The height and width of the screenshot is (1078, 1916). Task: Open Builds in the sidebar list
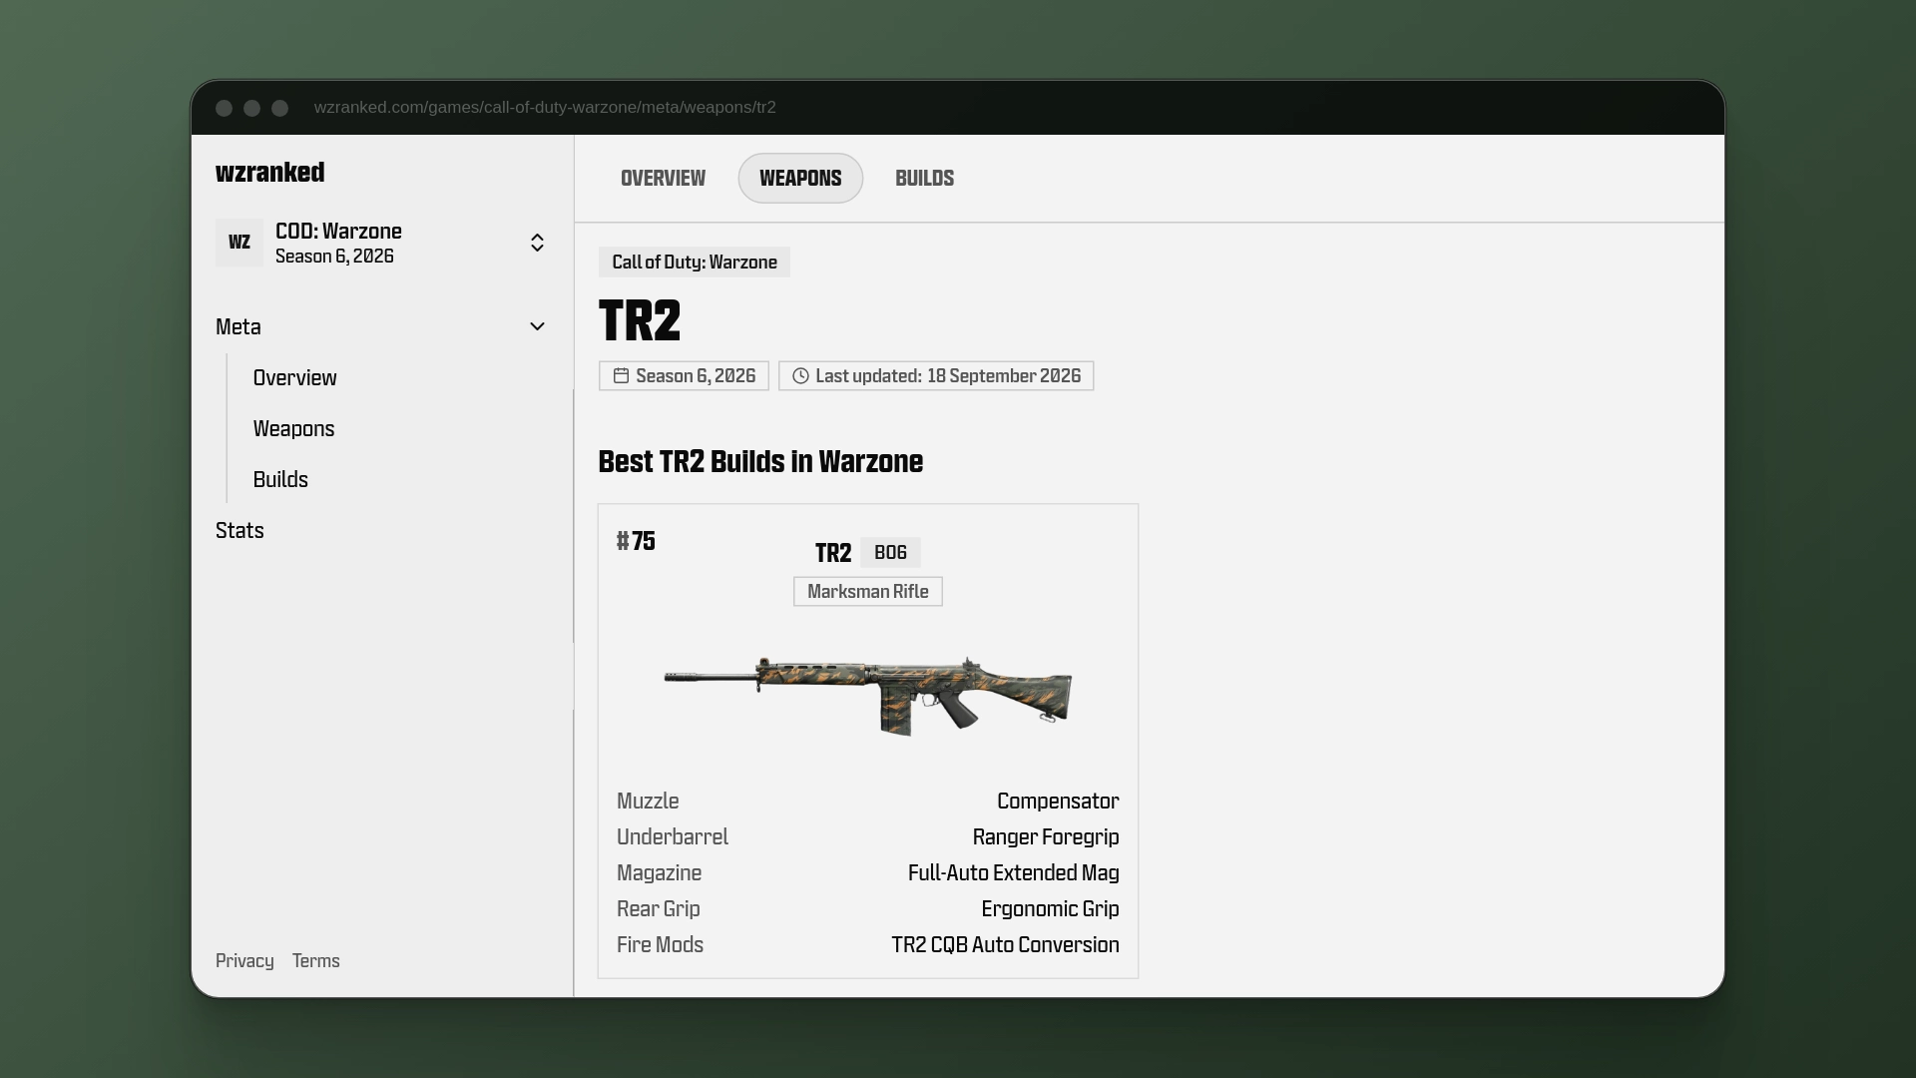coord(280,479)
